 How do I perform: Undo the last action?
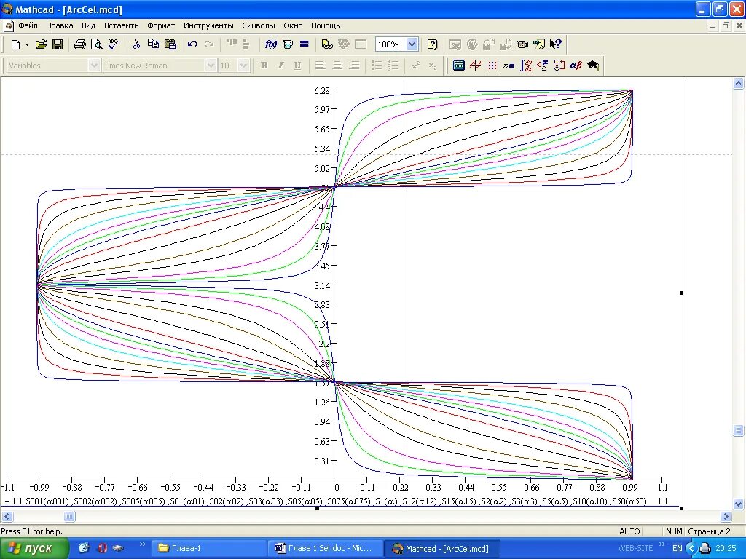(192, 44)
